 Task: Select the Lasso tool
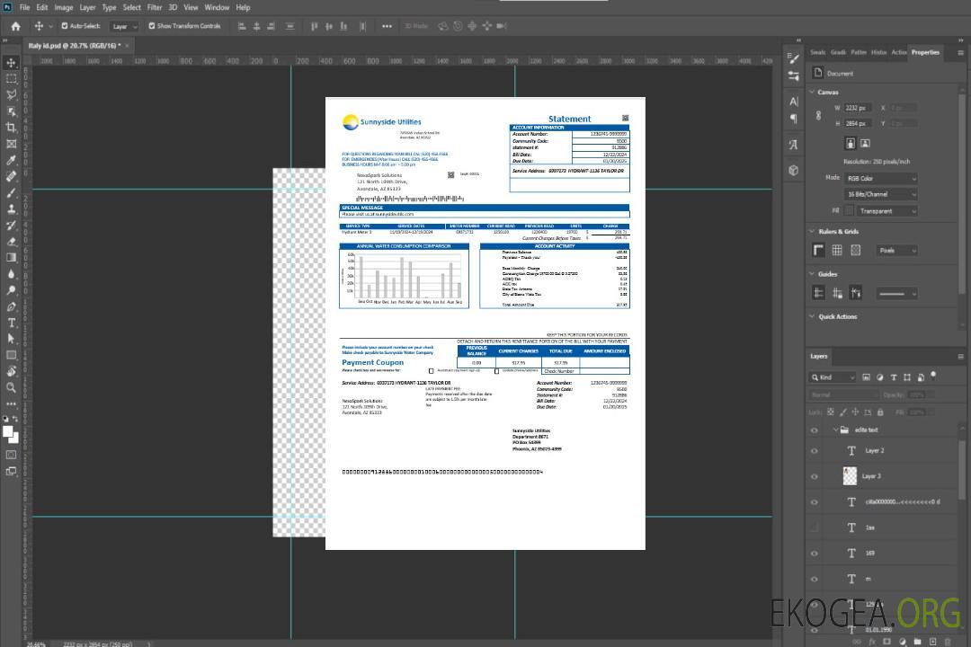[11, 94]
